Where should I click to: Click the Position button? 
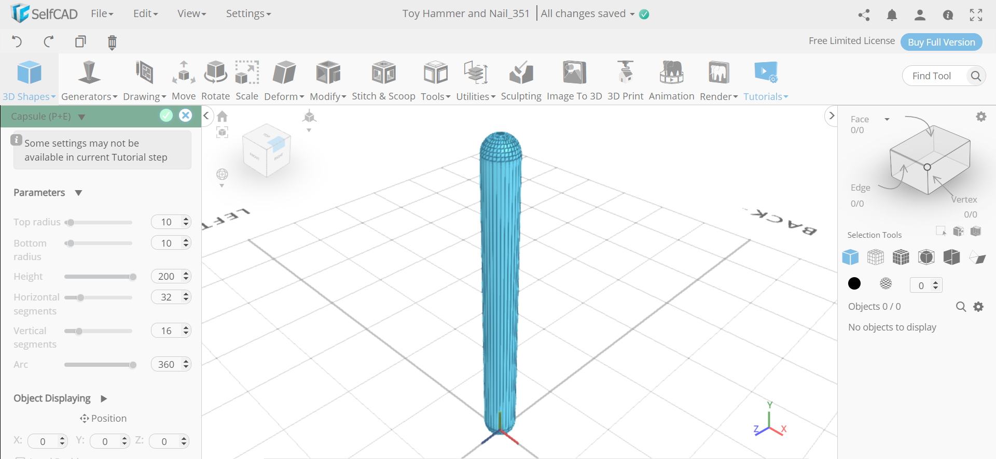[103, 418]
